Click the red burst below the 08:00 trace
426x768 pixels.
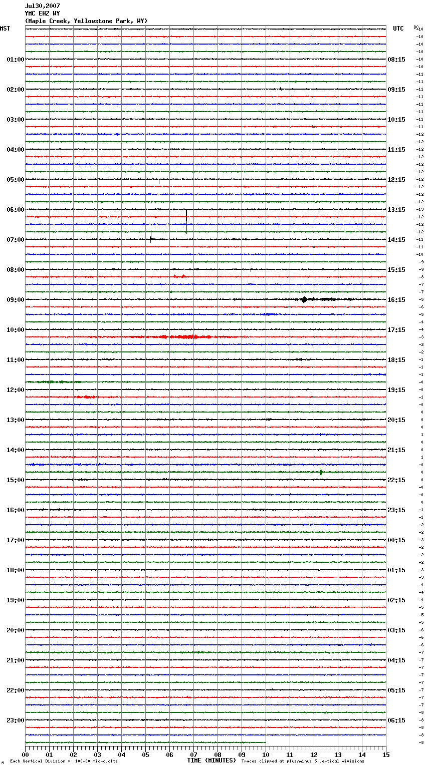(x=179, y=276)
